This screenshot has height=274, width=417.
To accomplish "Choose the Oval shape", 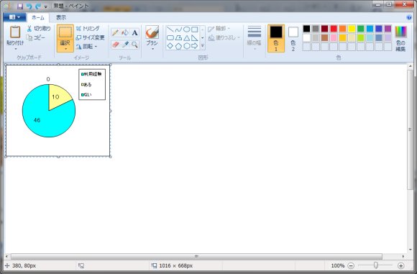I will click(187, 29).
